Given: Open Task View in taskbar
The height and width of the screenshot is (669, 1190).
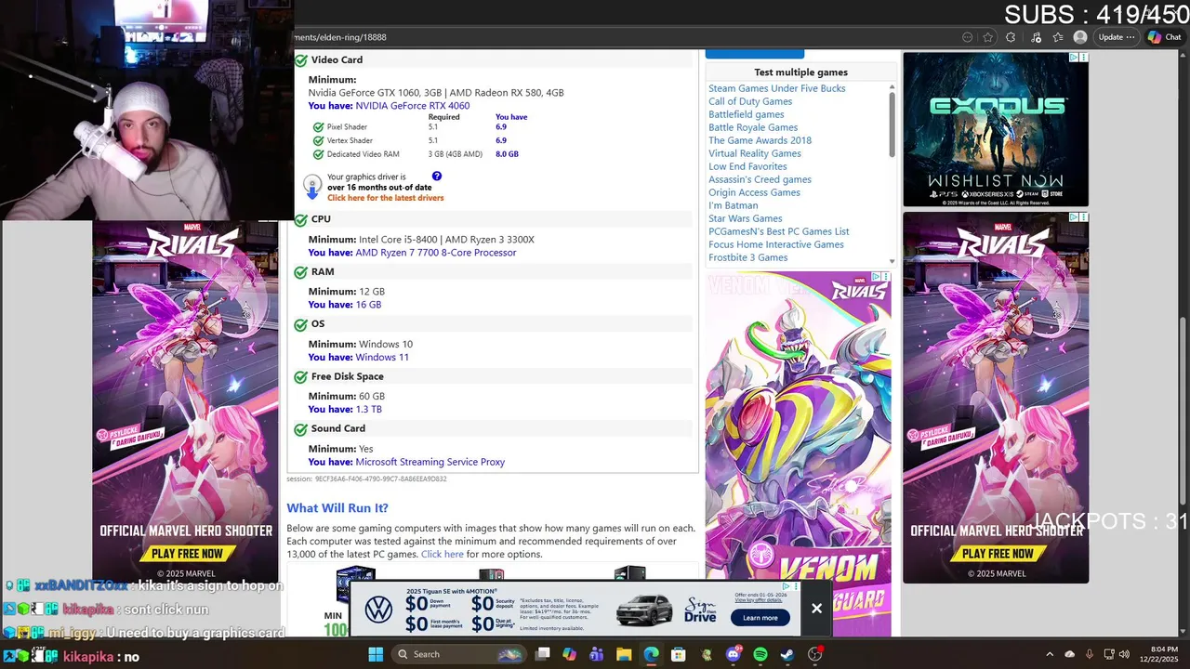Looking at the screenshot, I should tap(543, 654).
